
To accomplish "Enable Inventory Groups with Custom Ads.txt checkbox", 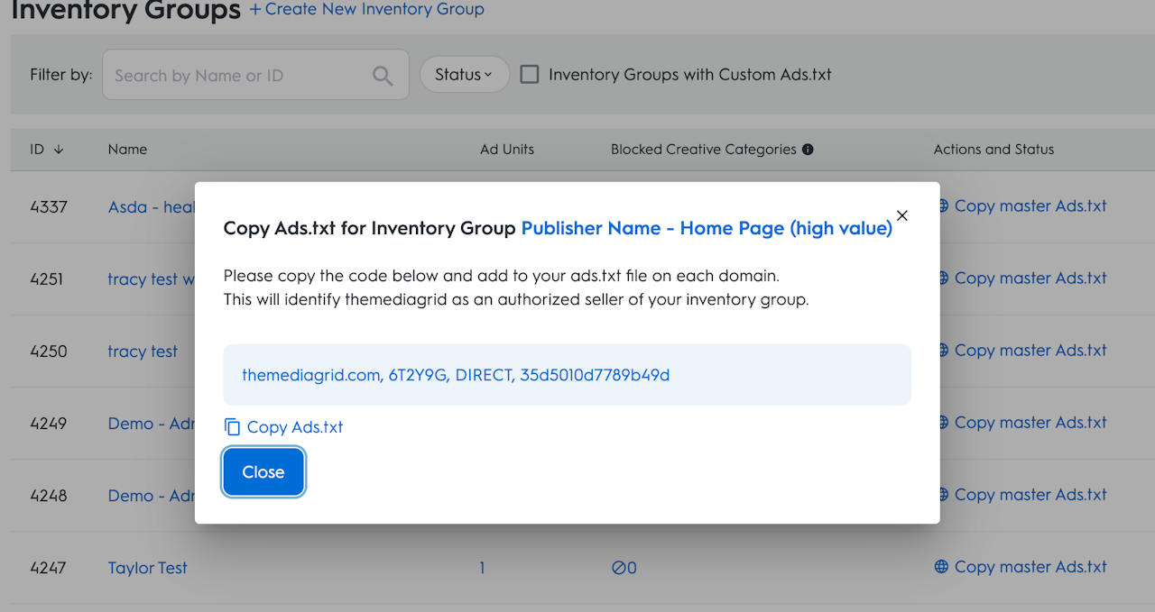I will [531, 75].
